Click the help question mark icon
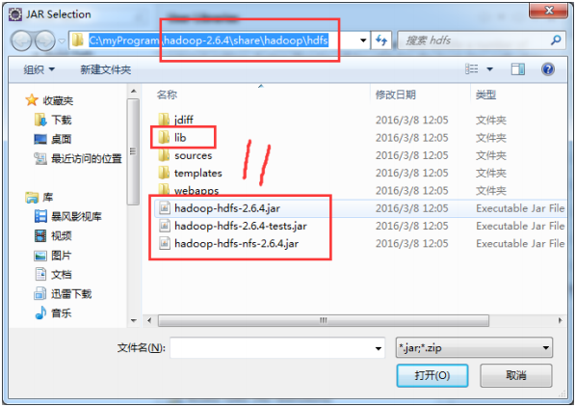The width and height of the screenshot is (576, 407). click(x=547, y=69)
